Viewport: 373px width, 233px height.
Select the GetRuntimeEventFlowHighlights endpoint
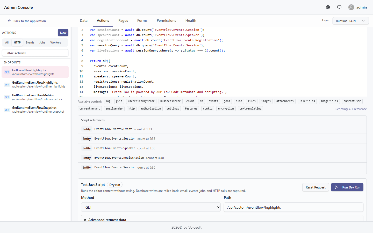[35, 84]
